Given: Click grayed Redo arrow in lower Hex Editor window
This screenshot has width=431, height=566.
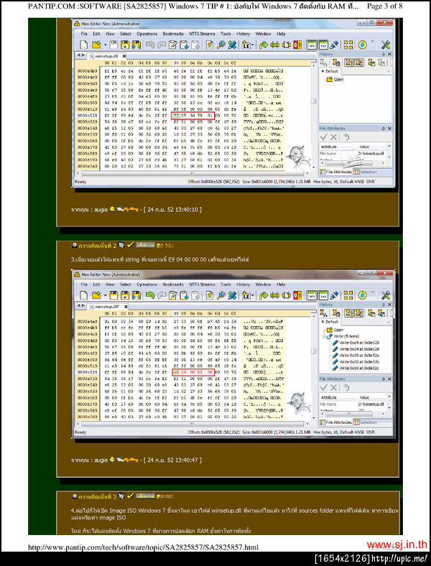Looking at the screenshot, I should (x=162, y=295).
